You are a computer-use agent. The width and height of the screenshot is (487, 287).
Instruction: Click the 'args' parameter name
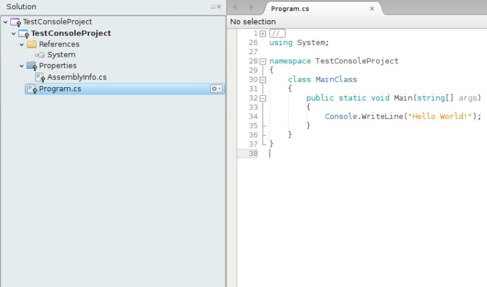(x=468, y=98)
